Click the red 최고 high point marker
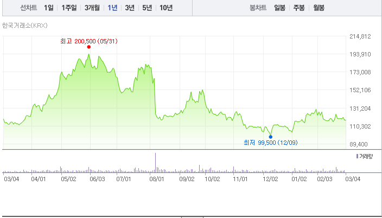 (x=88, y=47)
